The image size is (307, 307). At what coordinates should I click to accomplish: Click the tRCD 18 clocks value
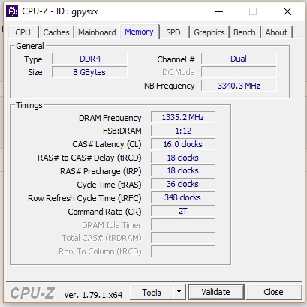[x=183, y=158]
